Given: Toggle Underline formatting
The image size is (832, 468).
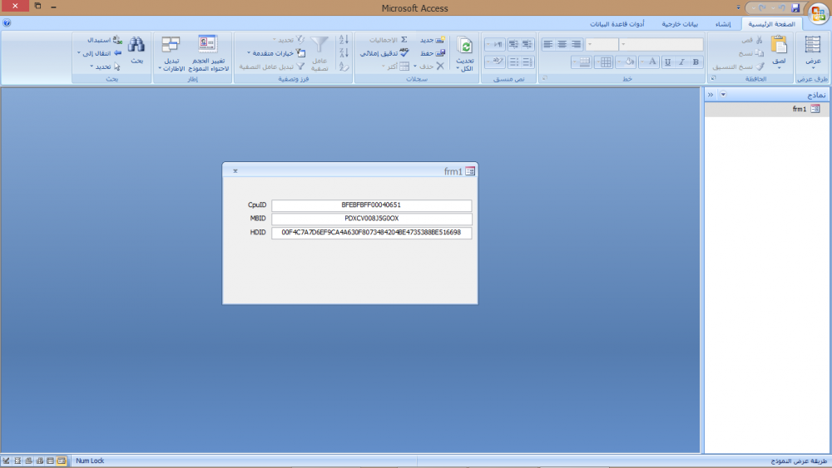Looking at the screenshot, I should (x=667, y=62).
